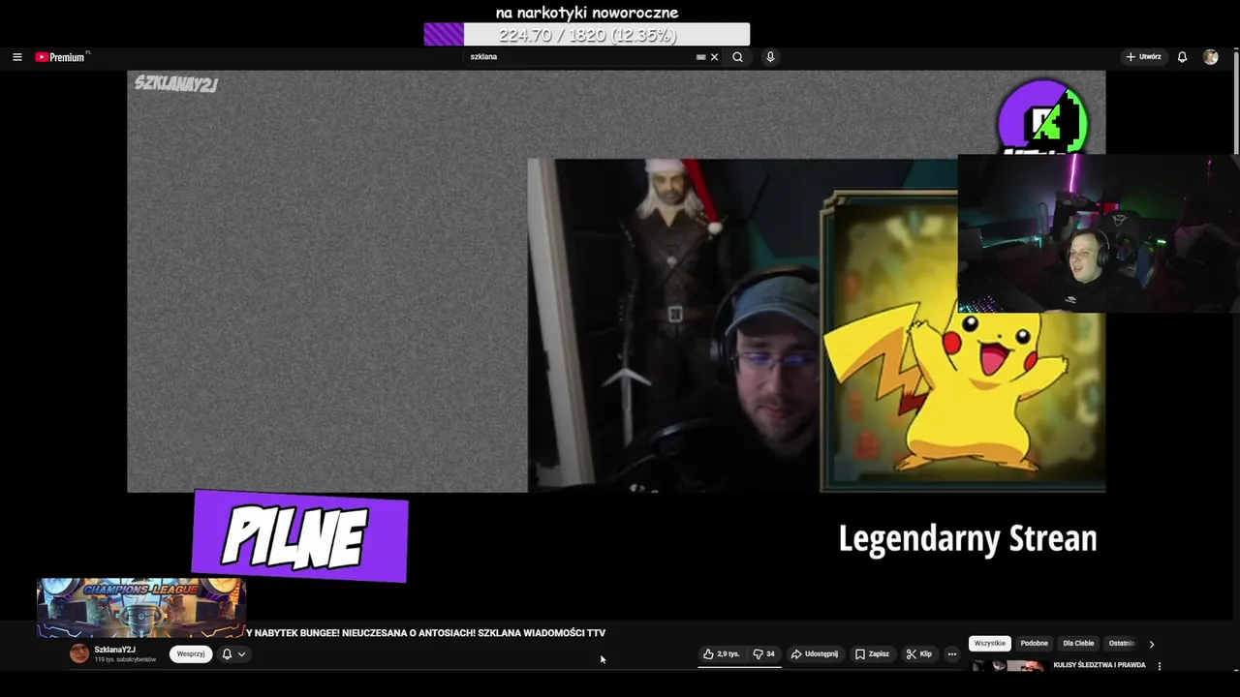Click the donation goal progress bar
1240x697 pixels.
tap(587, 35)
